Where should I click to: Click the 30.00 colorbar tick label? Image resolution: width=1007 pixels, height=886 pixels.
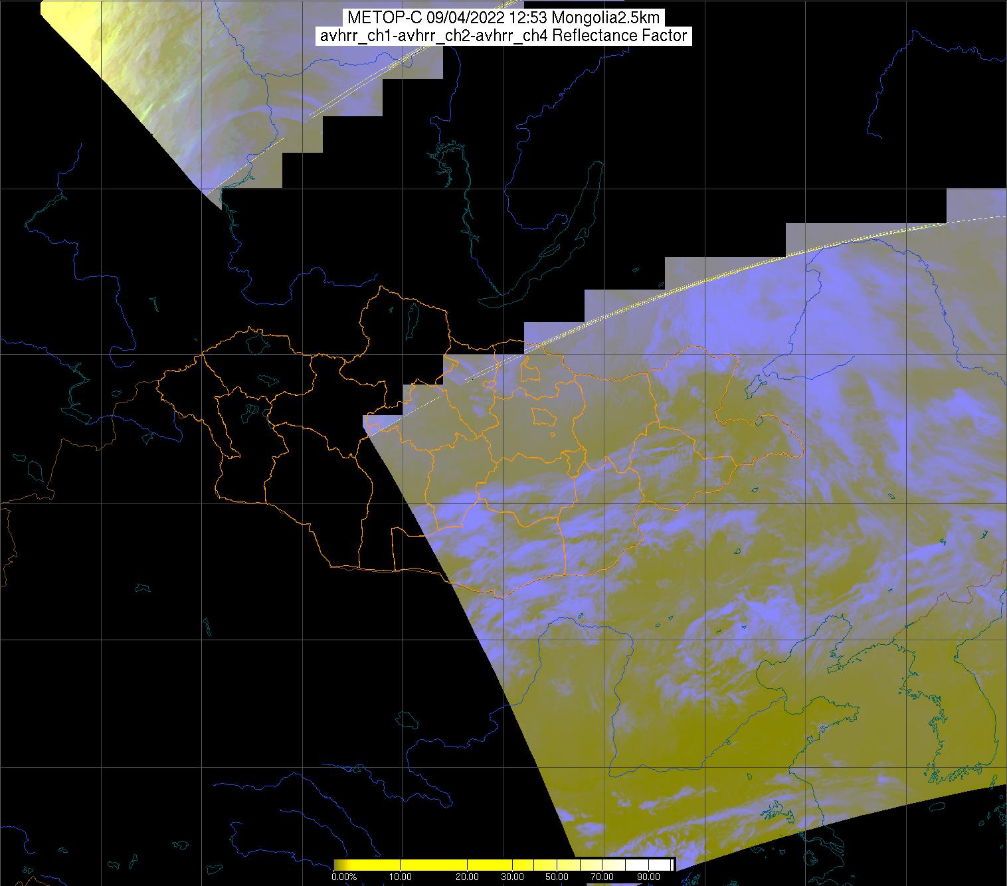pyautogui.click(x=513, y=877)
